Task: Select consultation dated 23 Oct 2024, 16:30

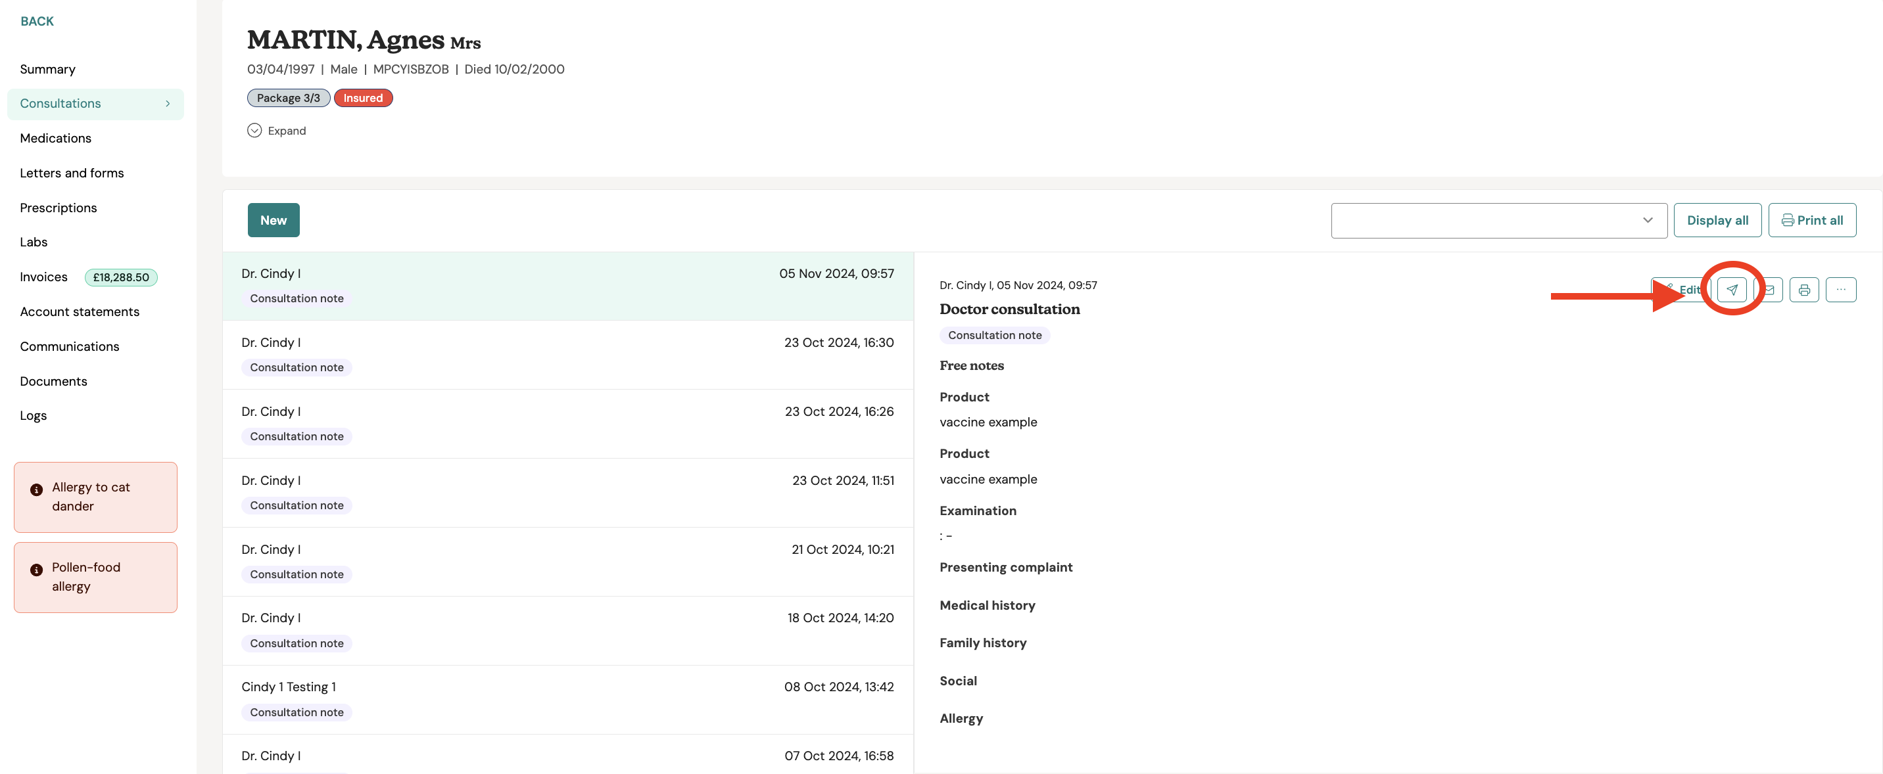Action: click(x=568, y=355)
